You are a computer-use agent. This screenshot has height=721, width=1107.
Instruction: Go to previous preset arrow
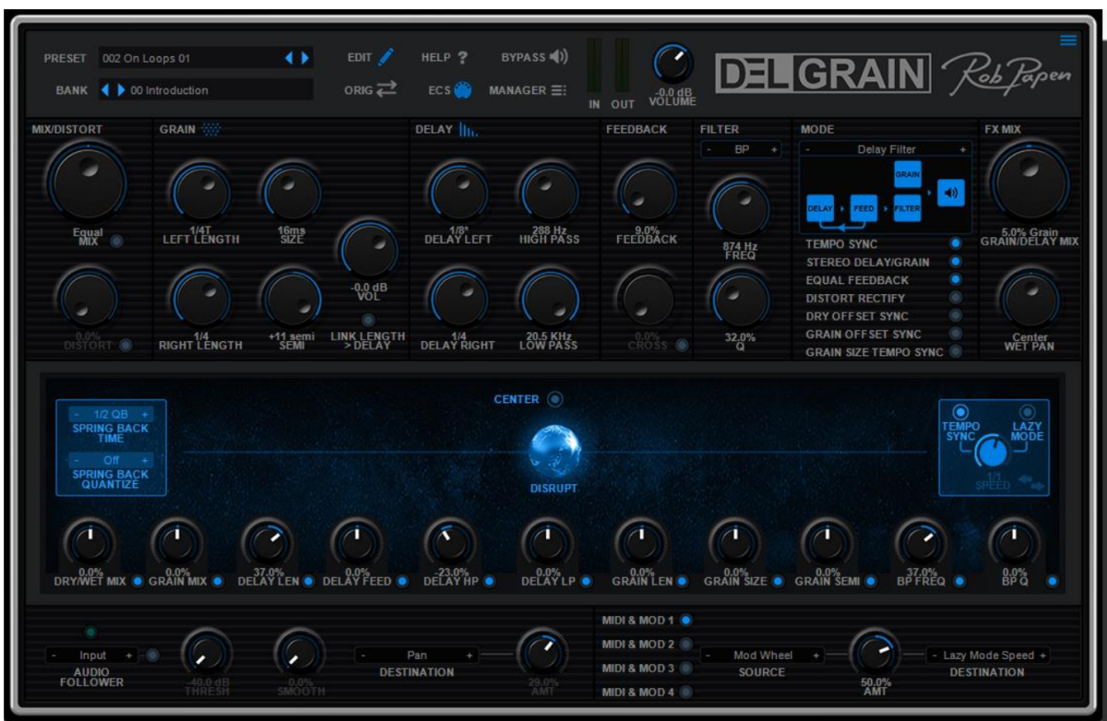pyautogui.click(x=289, y=58)
